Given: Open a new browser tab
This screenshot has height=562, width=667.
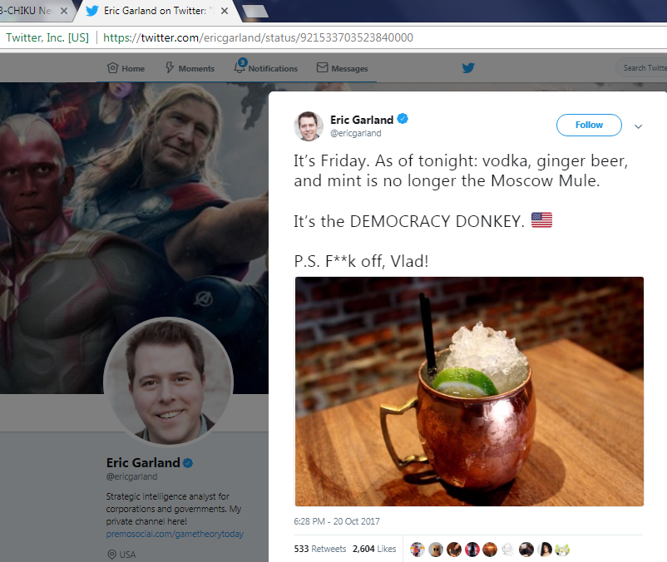Looking at the screenshot, I should (x=254, y=12).
